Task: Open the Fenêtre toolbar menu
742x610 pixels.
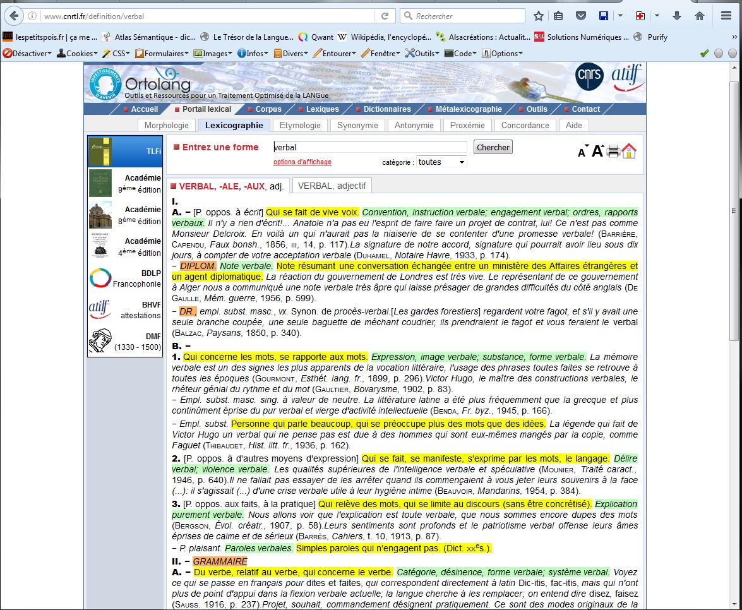Action: (380, 54)
